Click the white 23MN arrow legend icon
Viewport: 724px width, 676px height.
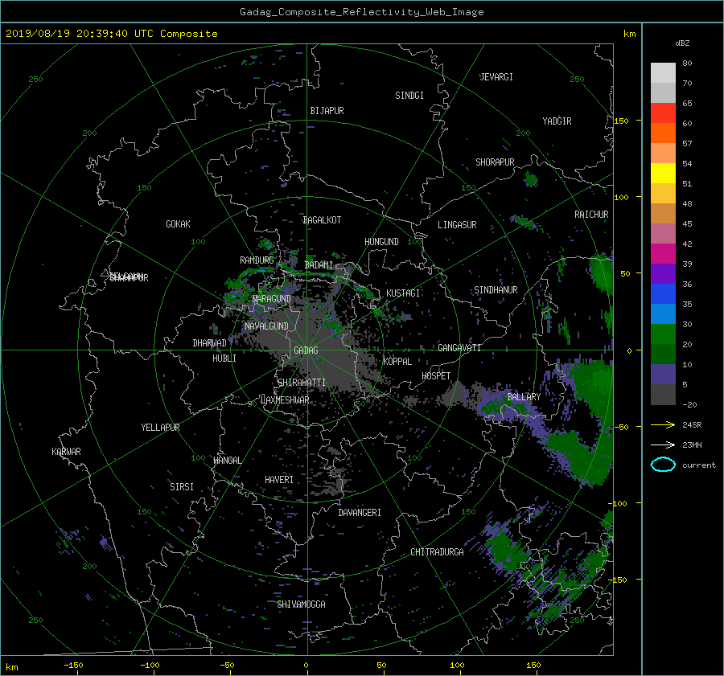[x=663, y=445]
